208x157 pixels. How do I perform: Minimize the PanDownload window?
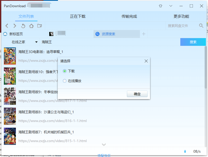[x=181, y=6]
